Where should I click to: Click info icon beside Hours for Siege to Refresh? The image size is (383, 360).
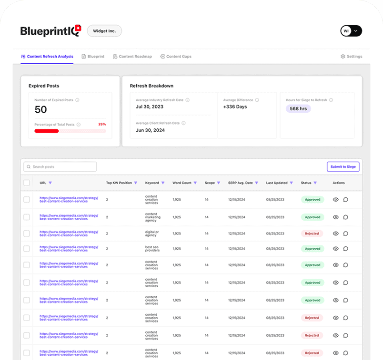(331, 100)
